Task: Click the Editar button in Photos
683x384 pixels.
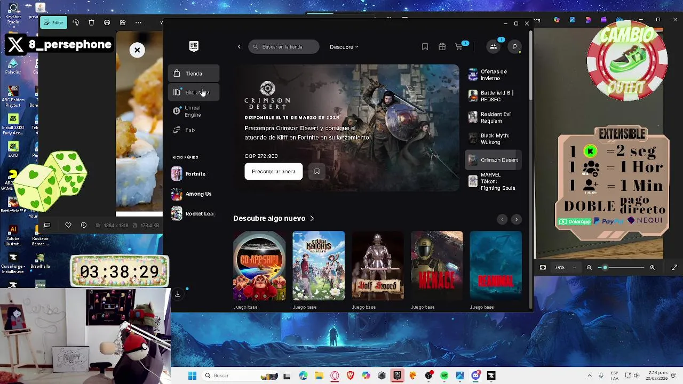Action: (53, 23)
